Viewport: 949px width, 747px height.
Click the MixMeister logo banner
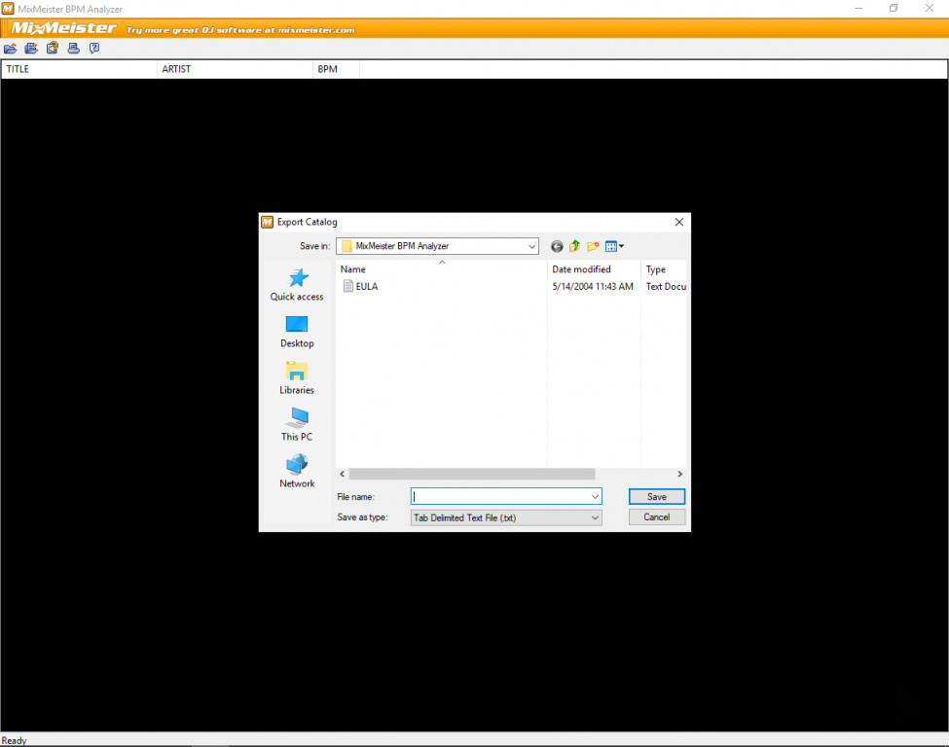(63, 28)
